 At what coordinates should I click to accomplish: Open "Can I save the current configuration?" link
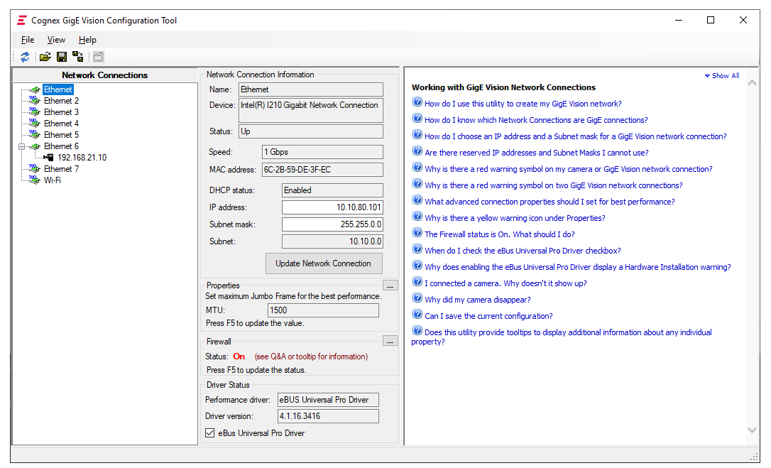click(x=488, y=316)
